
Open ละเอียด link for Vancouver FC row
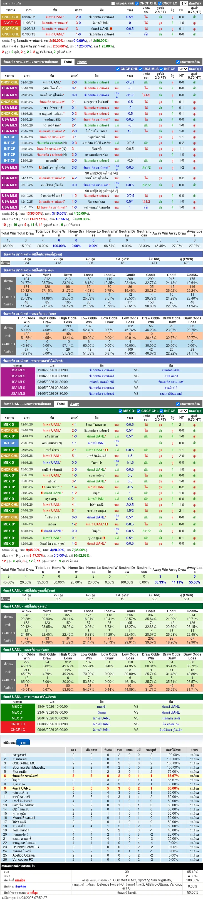[194, 859]
